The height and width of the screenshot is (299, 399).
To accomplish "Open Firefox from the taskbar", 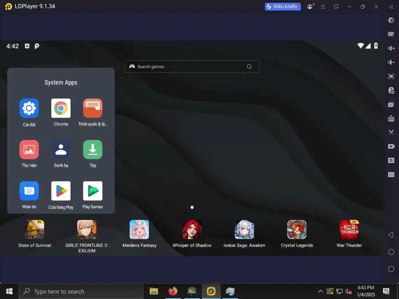I will point(173,291).
